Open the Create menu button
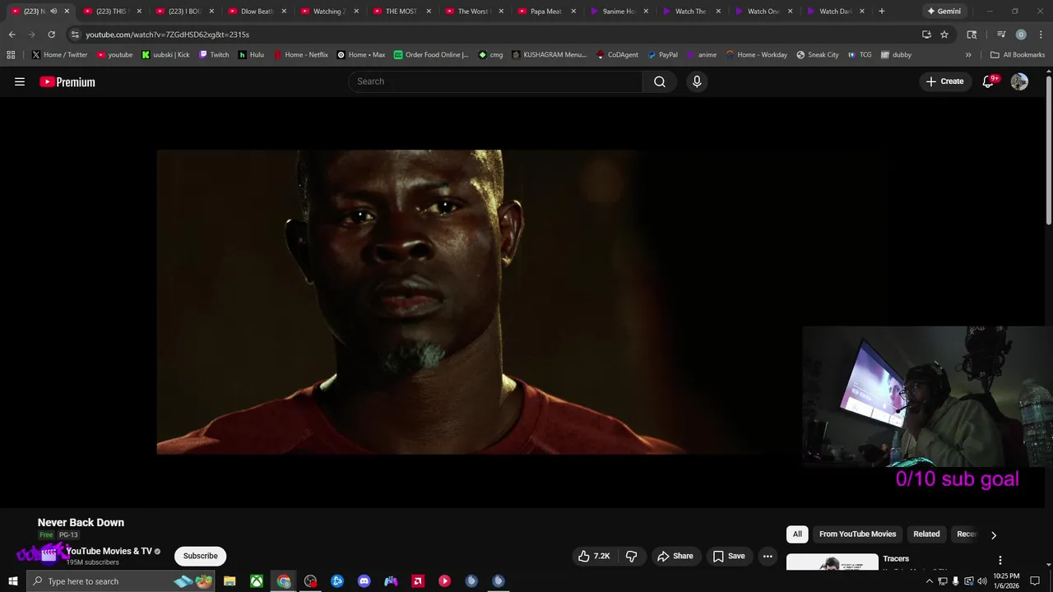This screenshot has width=1053, height=592. coord(944,81)
